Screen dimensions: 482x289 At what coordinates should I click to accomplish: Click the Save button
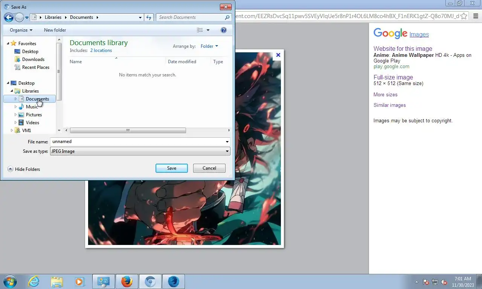click(171, 168)
